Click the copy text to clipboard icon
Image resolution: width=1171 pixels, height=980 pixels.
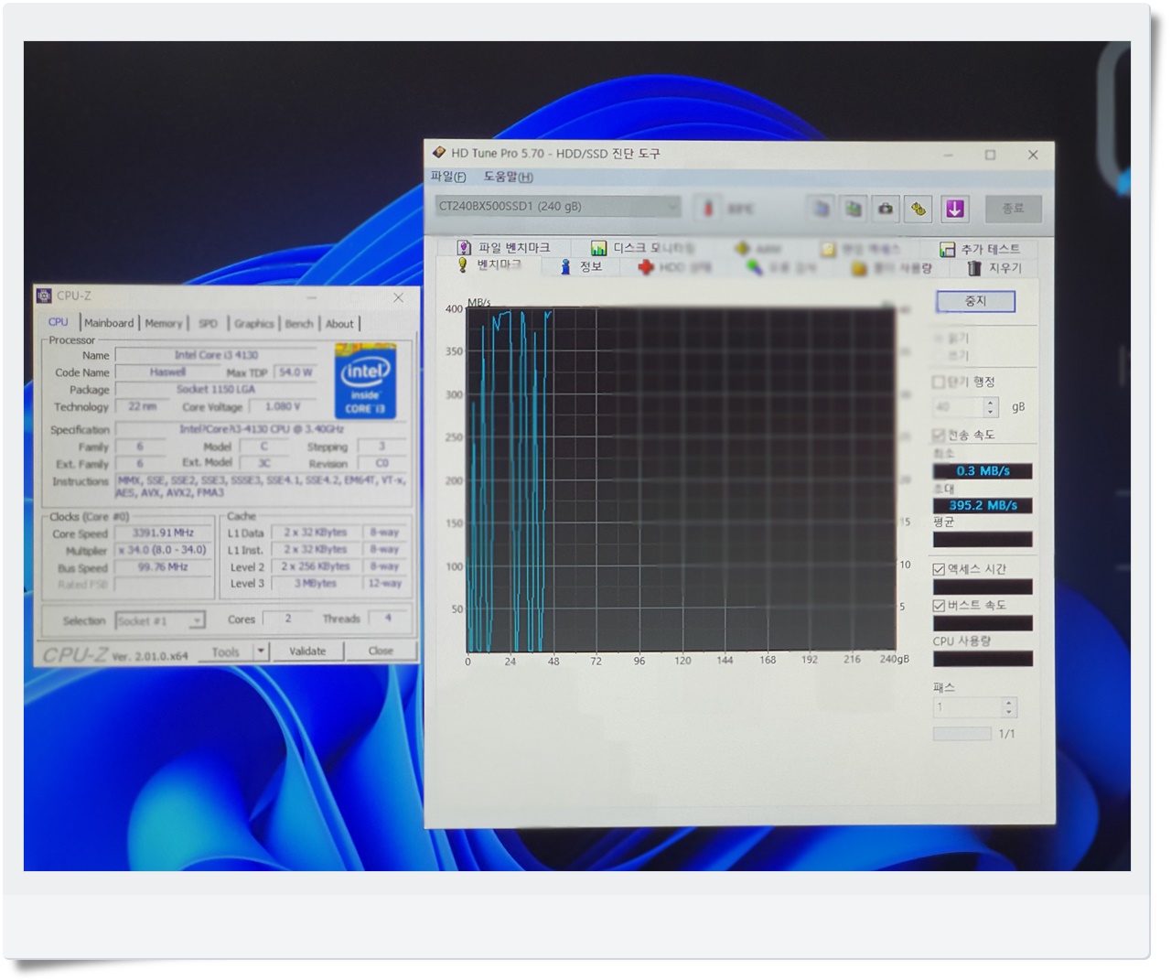tap(822, 209)
